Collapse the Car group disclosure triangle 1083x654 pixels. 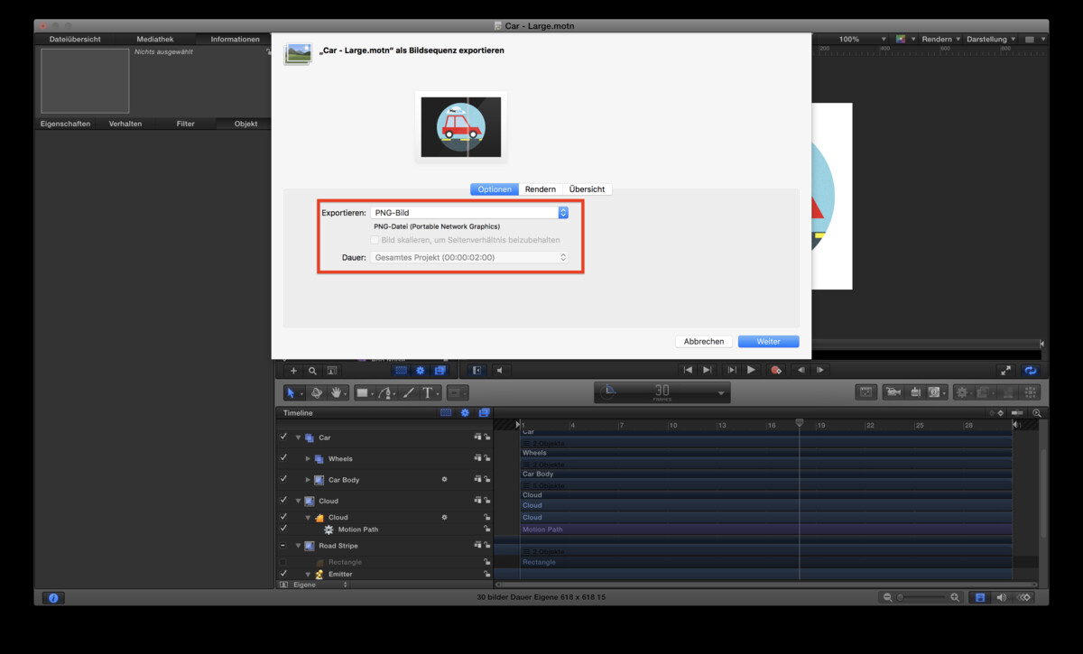(298, 438)
